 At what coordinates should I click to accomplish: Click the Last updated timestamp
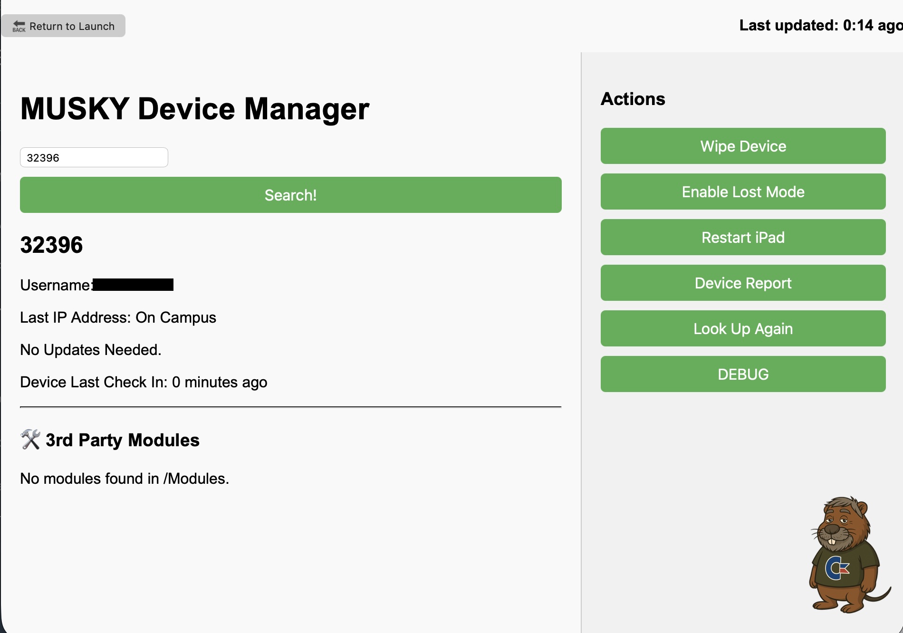pos(820,25)
